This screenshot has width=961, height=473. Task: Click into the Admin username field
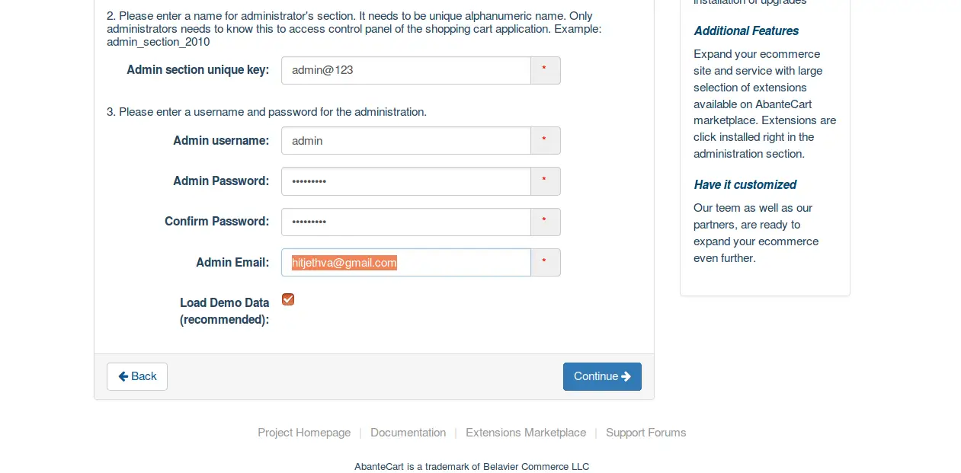click(406, 140)
